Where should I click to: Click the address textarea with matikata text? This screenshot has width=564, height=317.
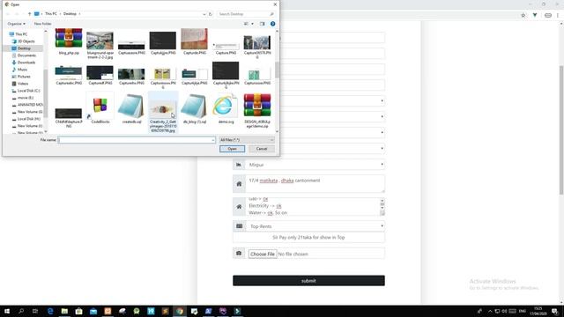coord(315,184)
